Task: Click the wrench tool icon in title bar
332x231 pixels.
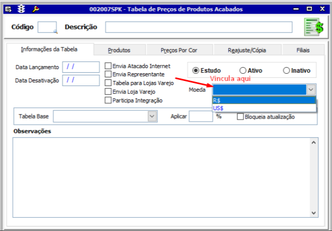Action: coord(36,9)
